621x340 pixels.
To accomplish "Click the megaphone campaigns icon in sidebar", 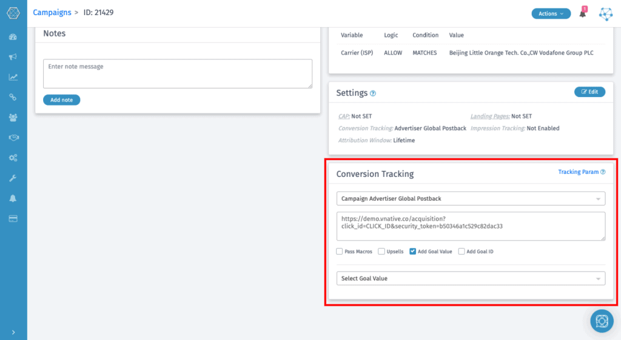I will pos(13,57).
